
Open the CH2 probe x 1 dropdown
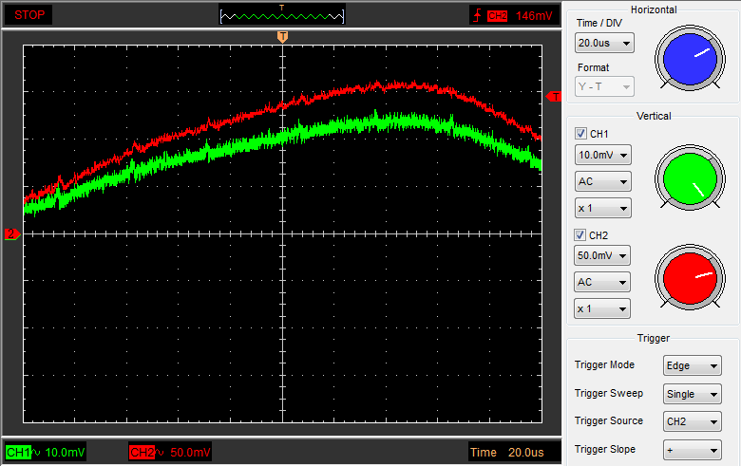coord(602,308)
